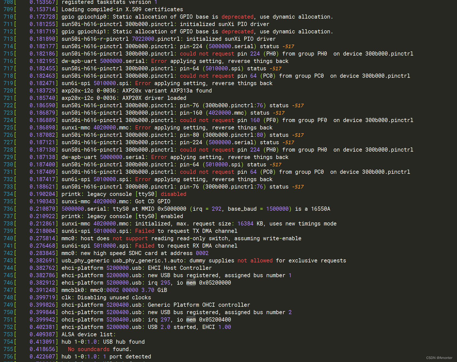Click 'not allowed' on usb_phy_generic line
457x362 pixels.
255,260
